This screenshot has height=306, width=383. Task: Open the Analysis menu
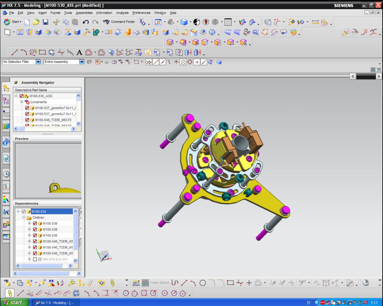(x=122, y=13)
